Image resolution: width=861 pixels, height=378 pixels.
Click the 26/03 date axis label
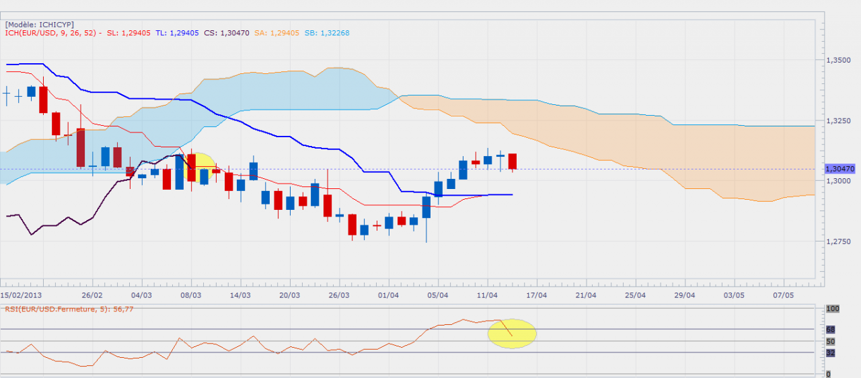coord(339,295)
